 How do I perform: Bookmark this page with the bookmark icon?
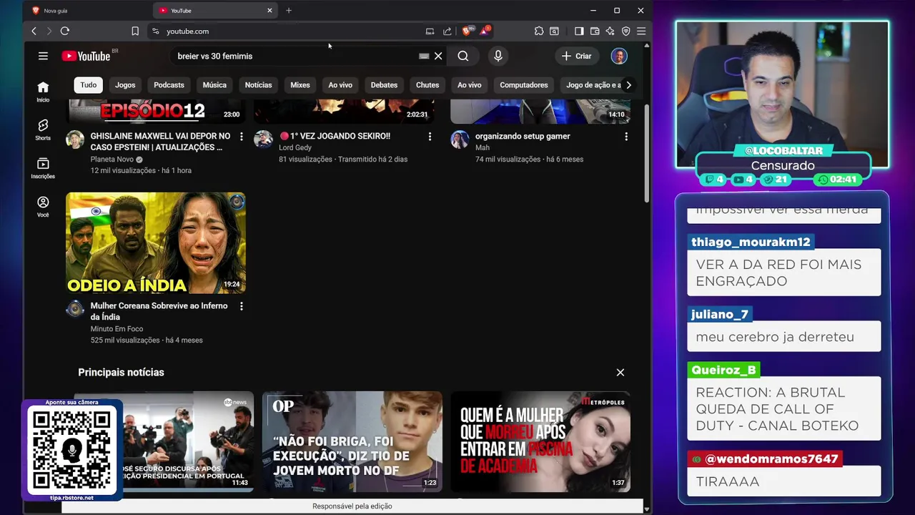[x=134, y=31]
